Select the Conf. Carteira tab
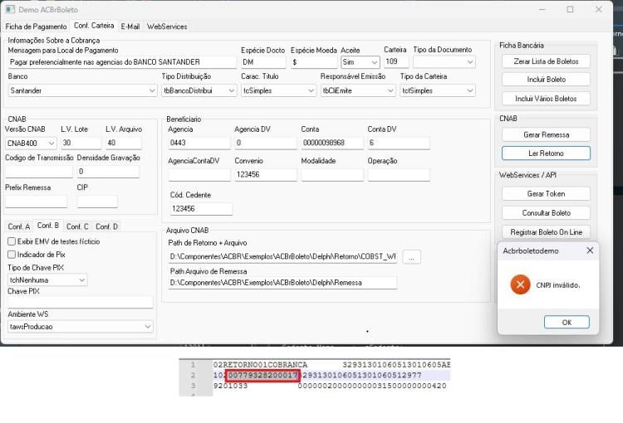Viewport: 623px width, 423px height. 94,26
